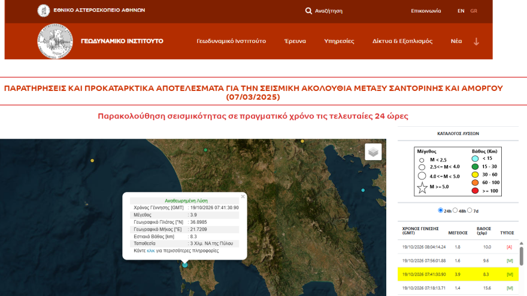
Task: Select the highlighted 07:41:30.90 earthquake row
Action: tap(458, 274)
